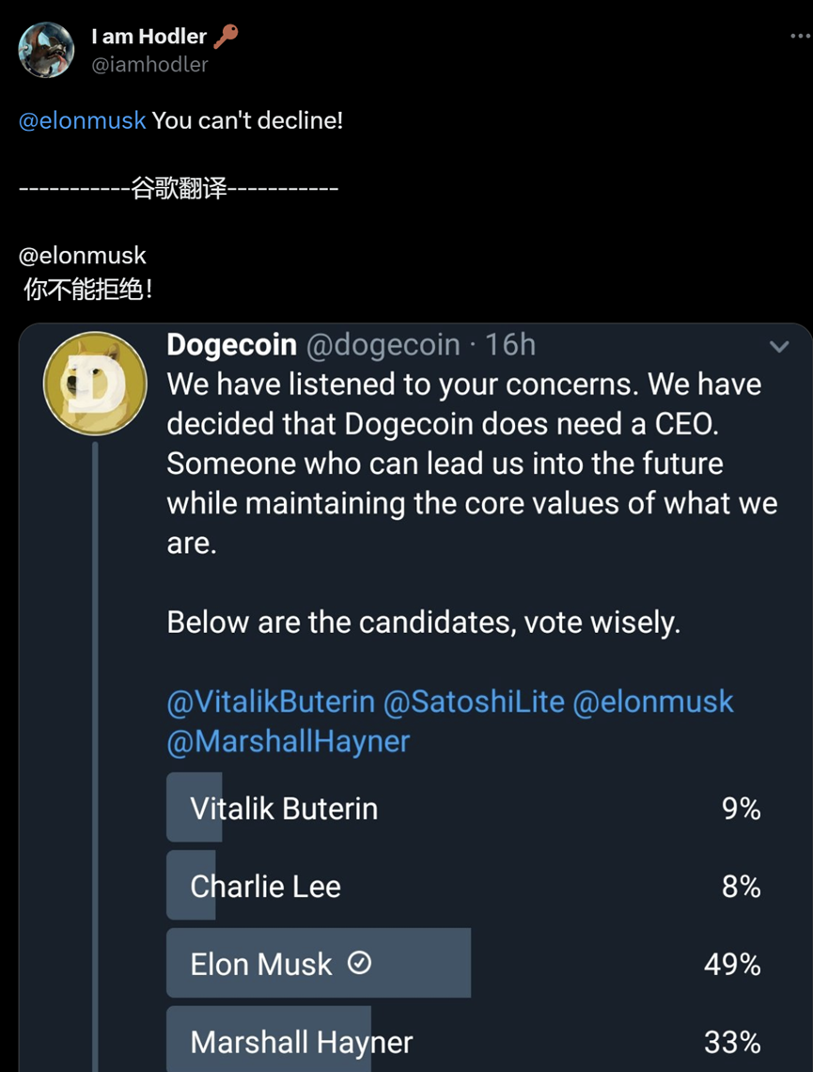Expand the quoted tweet chevron menu
813x1072 pixels.
pos(779,347)
